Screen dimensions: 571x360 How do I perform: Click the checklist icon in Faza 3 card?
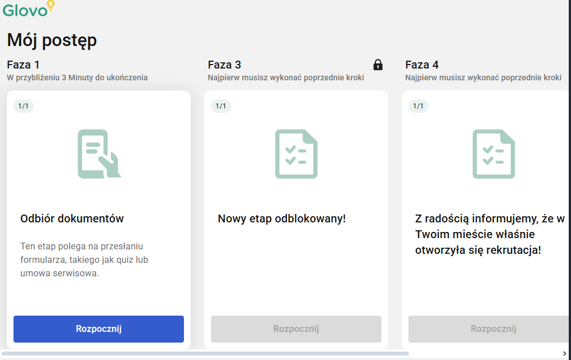click(296, 154)
